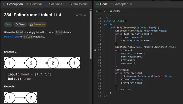Click the Example 2 linked list image
This screenshot has height=104, width=183.
click(x=20, y=98)
